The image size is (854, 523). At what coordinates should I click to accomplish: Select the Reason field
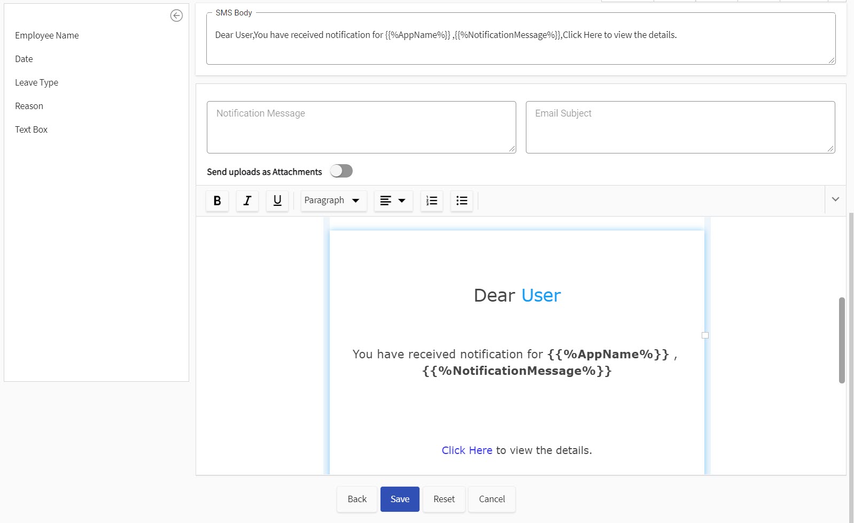tap(29, 106)
